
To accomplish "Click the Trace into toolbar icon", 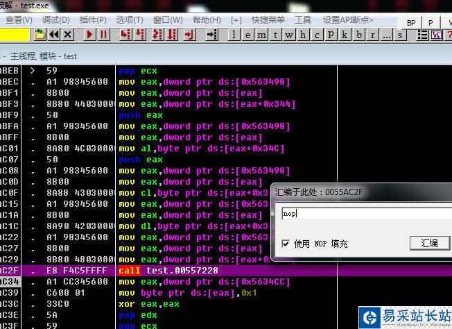I will coord(158,35).
